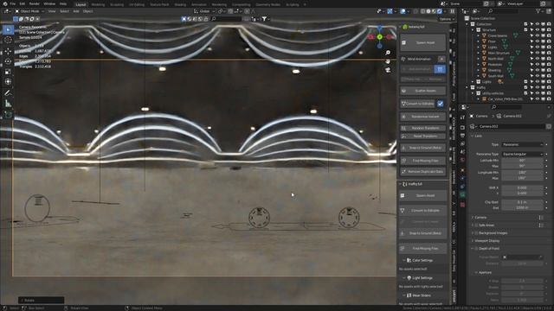The width and height of the screenshot is (554, 311).
Task: Open the Edit menu
Action: point(23,3)
